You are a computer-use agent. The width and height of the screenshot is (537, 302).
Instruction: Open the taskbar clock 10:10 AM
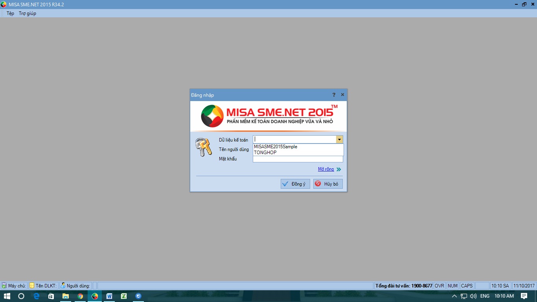pyautogui.click(x=504, y=296)
